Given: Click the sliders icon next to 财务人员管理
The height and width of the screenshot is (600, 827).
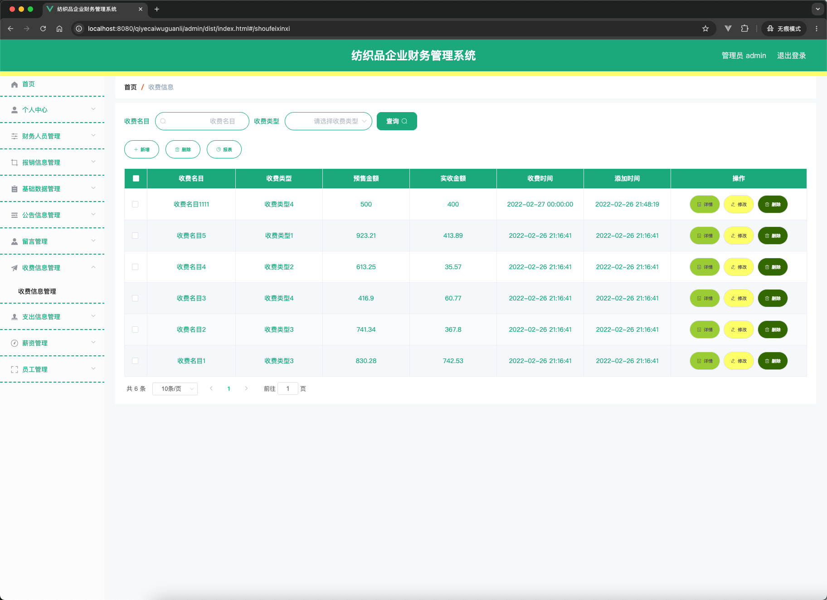Looking at the screenshot, I should [x=15, y=136].
